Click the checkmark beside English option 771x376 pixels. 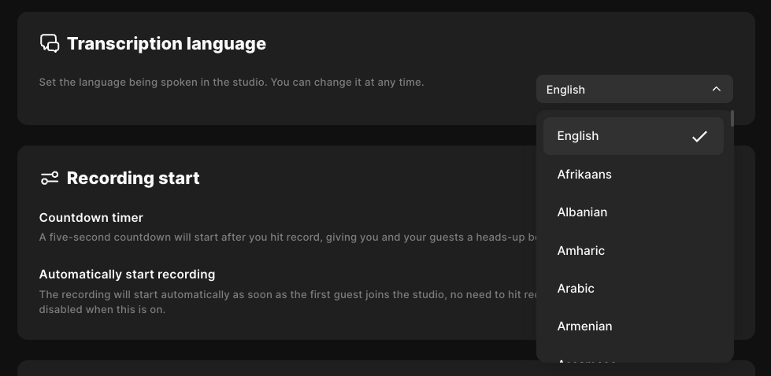click(x=699, y=136)
